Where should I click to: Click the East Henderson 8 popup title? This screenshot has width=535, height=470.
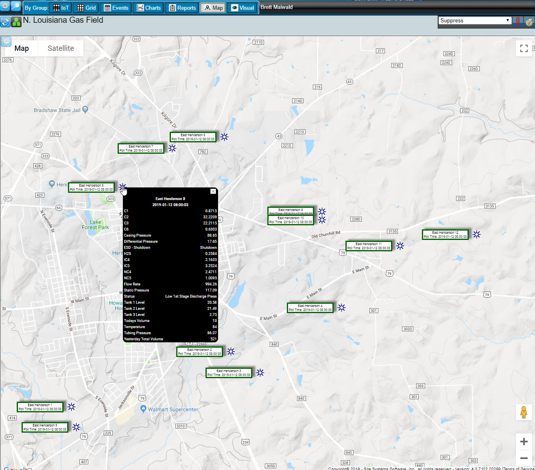coord(170,199)
